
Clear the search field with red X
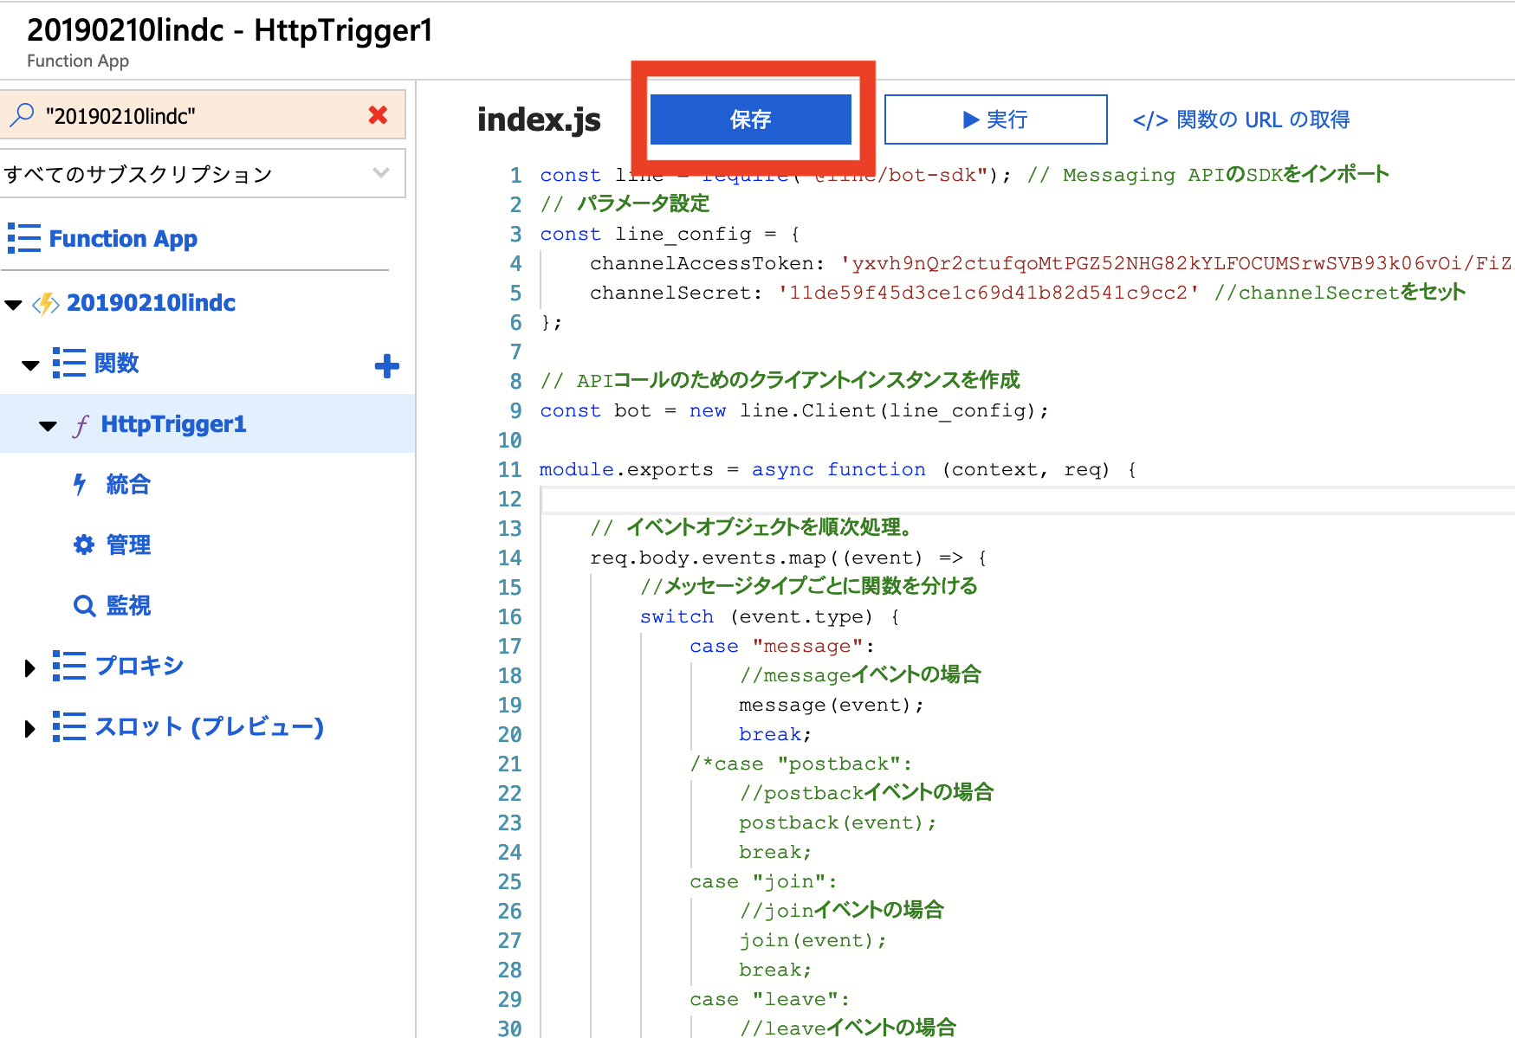pos(378,115)
